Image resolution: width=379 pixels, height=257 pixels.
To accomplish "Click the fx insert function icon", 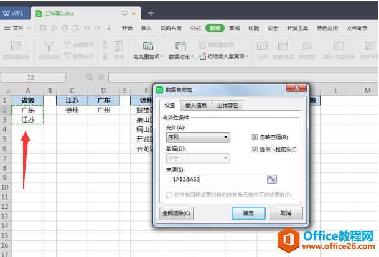I will tap(101, 77).
